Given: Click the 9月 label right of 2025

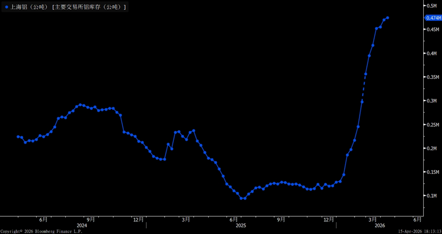Looking at the screenshot, I should coord(281,219).
